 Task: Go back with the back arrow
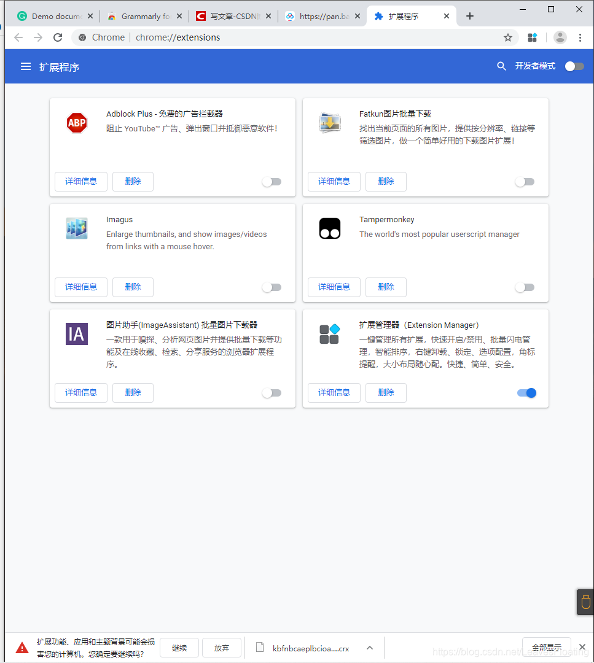pos(18,37)
